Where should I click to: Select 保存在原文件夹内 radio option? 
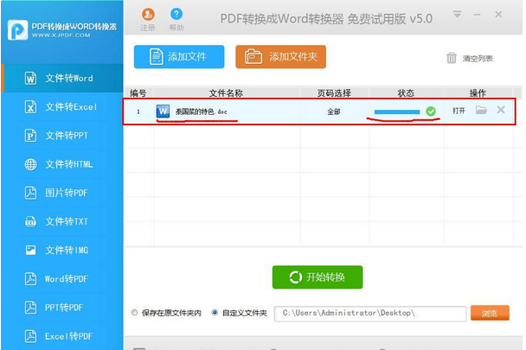coord(134,313)
